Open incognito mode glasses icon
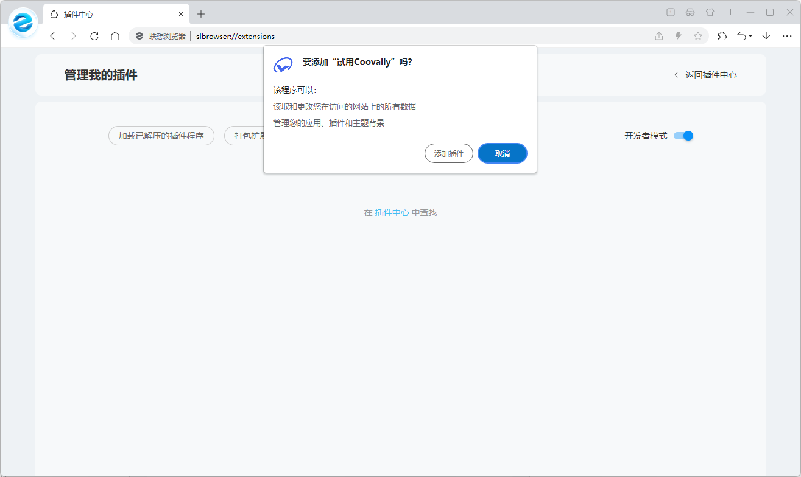Screen dimensions: 801x477 690,12
